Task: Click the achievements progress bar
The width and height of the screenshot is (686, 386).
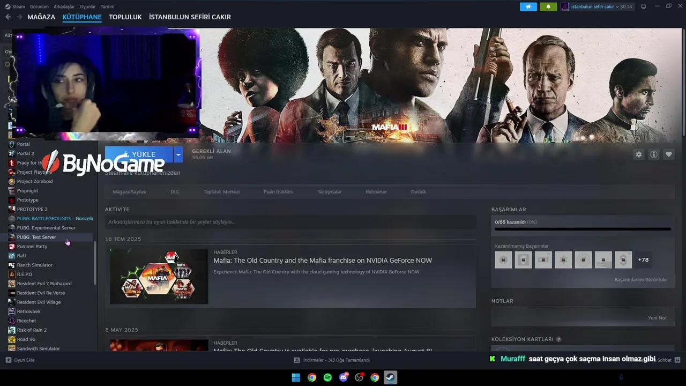Action: tap(583, 229)
